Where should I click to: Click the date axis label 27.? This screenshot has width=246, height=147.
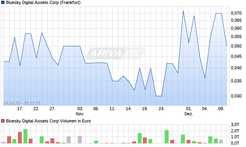(x=52, y=109)
